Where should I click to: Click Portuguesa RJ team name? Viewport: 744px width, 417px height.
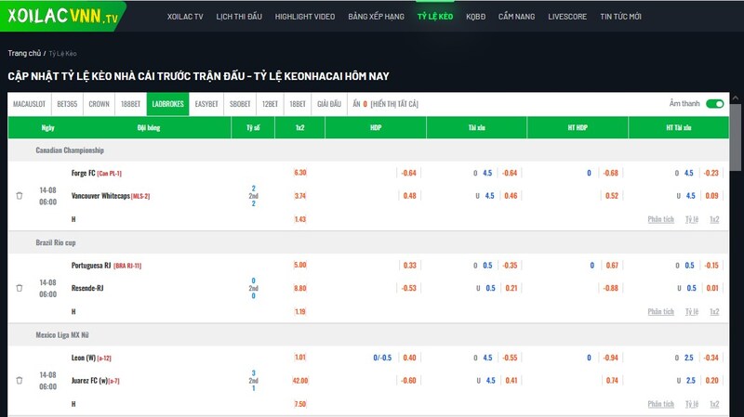(x=91, y=266)
